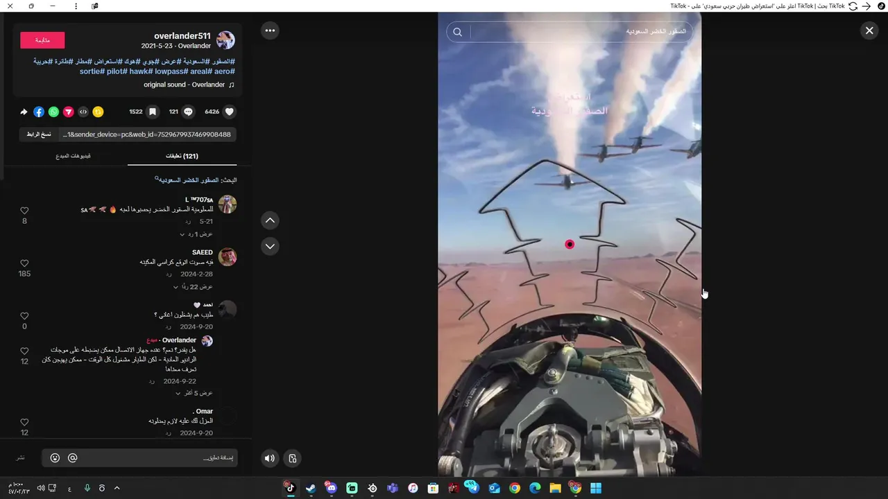Close the video viewer with X
This screenshot has height=499, width=888.
tap(869, 30)
